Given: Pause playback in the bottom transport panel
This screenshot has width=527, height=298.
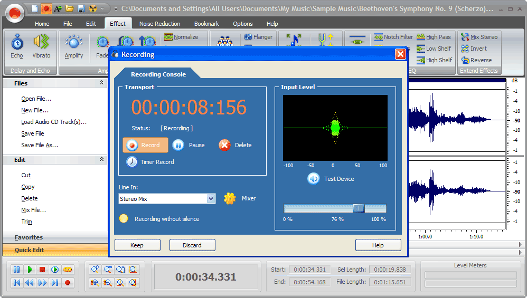Looking at the screenshot, I should click(x=16, y=270).
